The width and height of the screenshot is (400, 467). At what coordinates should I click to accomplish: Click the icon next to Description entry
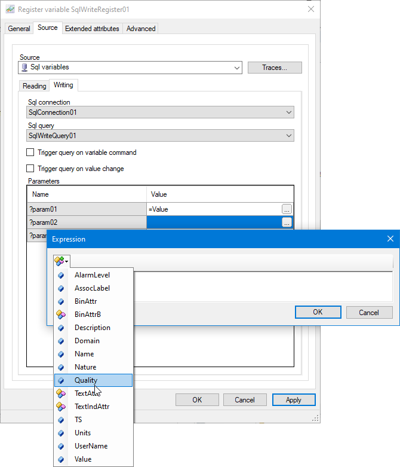tap(61, 328)
